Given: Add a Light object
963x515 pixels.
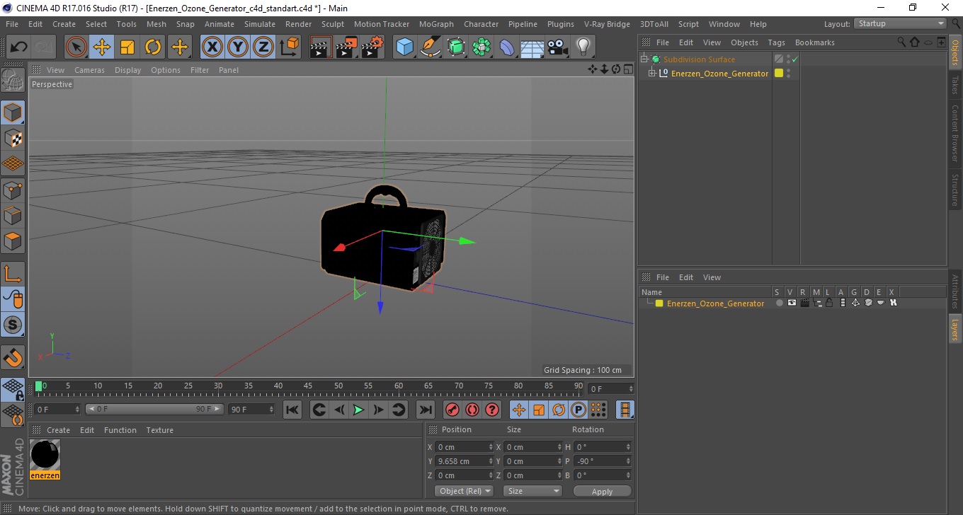Looking at the screenshot, I should pyautogui.click(x=583, y=47).
